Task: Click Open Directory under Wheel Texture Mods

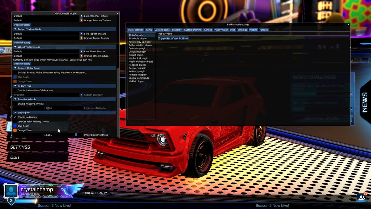Action: click(x=22, y=63)
